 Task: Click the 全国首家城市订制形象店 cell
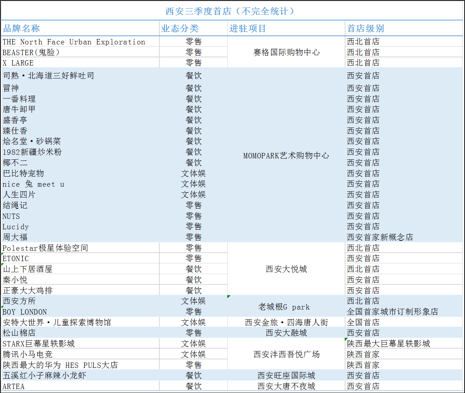coord(404,312)
